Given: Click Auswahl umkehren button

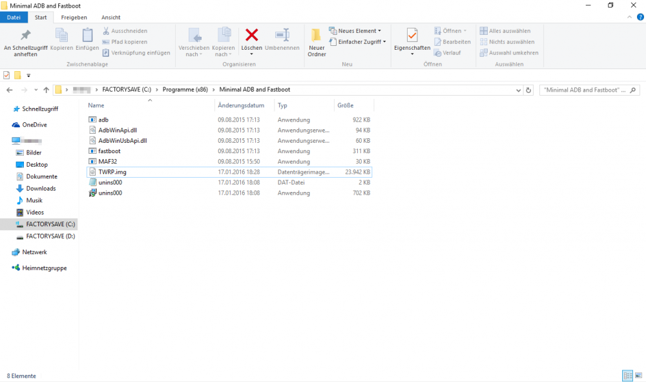Looking at the screenshot, I should click(508, 53).
